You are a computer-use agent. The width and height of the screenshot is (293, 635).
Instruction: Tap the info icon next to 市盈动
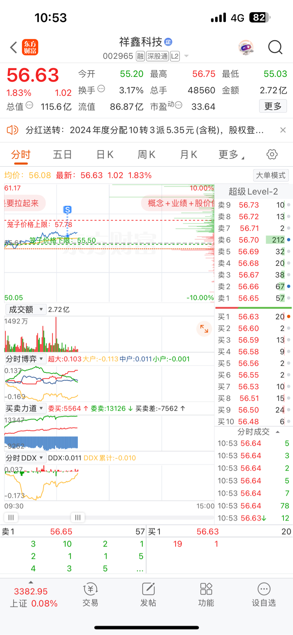[x=179, y=105]
